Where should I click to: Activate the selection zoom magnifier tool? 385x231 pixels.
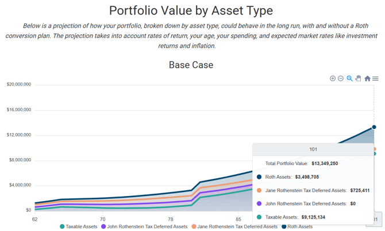point(349,79)
